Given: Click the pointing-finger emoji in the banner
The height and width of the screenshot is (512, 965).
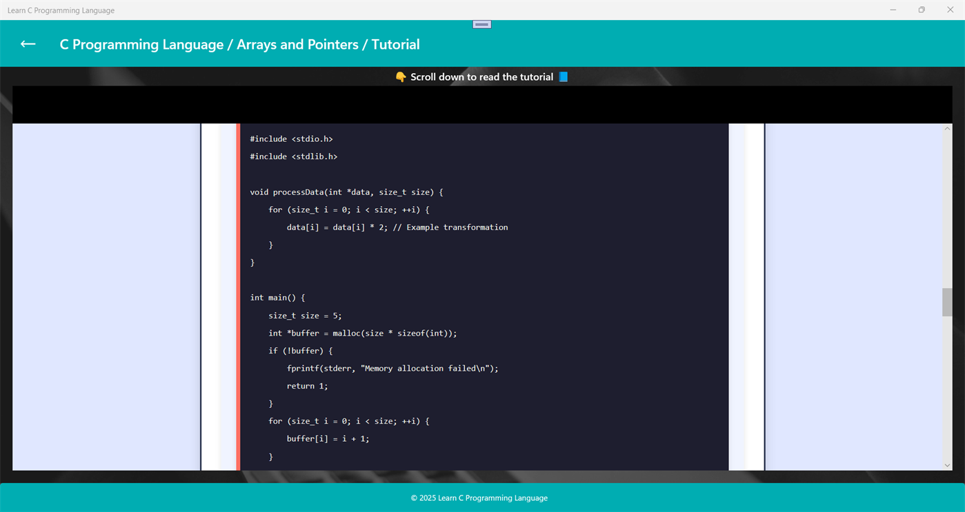Looking at the screenshot, I should (x=400, y=77).
